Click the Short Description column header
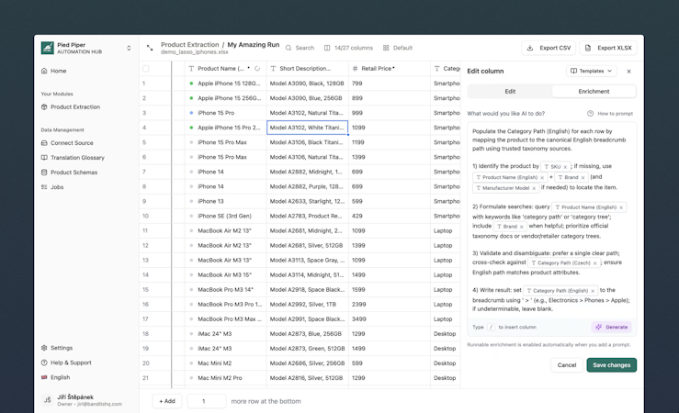The height and width of the screenshot is (413, 679). tap(308, 68)
